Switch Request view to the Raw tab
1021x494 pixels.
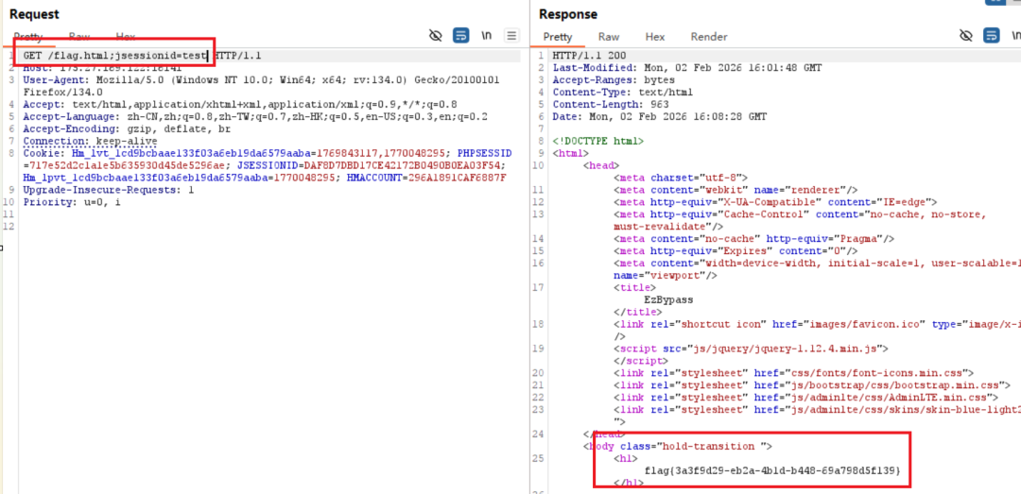click(79, 37)
